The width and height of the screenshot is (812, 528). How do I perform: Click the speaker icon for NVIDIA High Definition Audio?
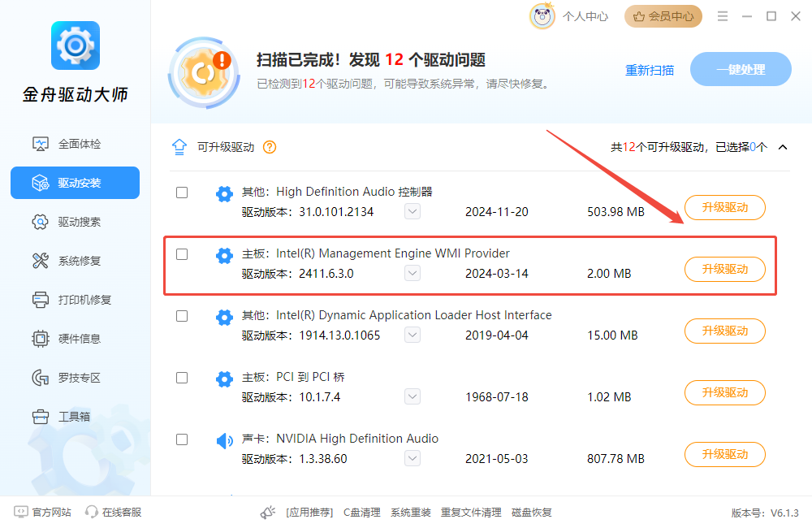pos(224,441)
